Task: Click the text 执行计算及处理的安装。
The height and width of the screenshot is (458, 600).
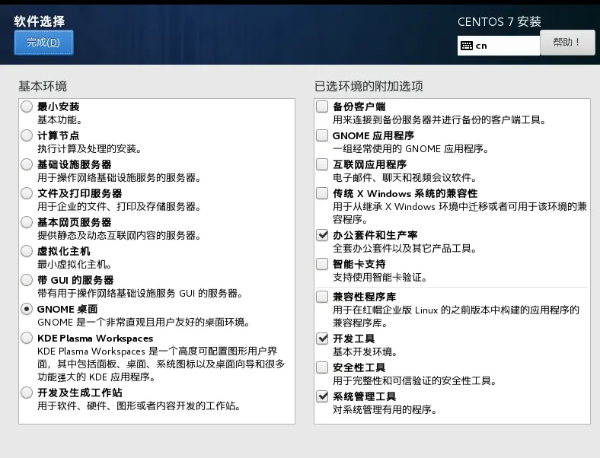Action: [x=90, y=148]
